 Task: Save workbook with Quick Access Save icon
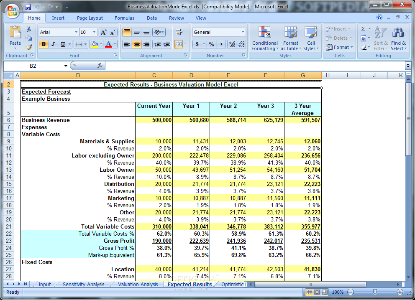[x=28, y=7]
